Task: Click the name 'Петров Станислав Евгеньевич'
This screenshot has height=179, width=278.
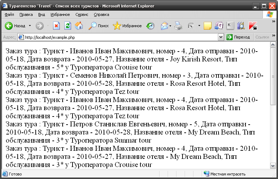Action: coord(117,124)
